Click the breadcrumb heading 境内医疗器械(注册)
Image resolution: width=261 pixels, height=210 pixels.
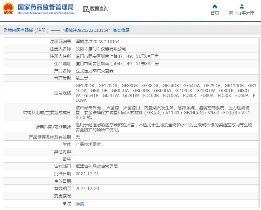point(28,30)
